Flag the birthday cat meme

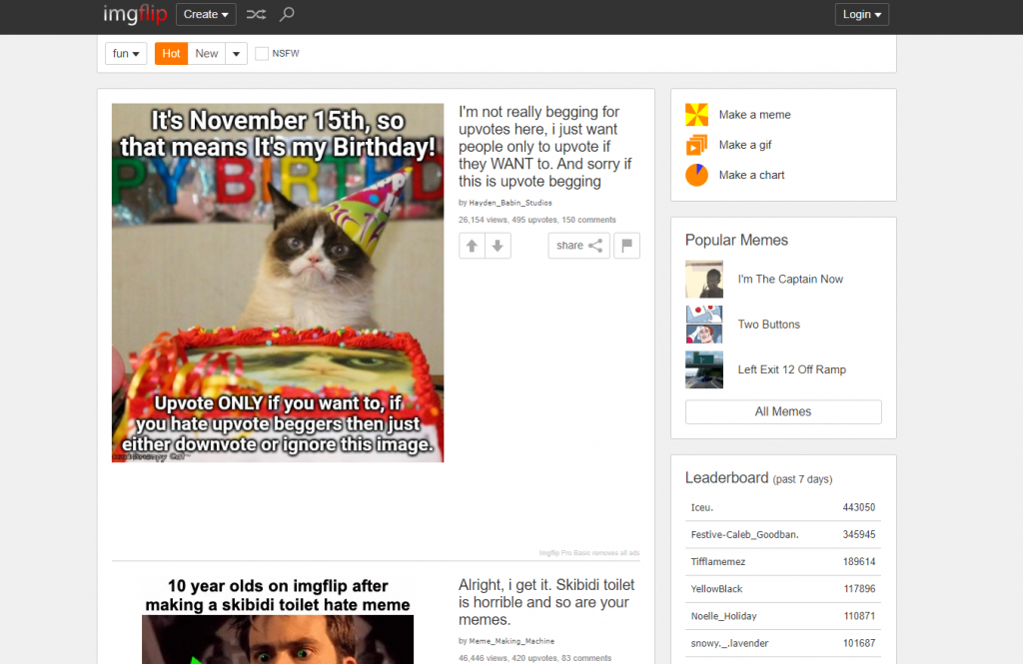627,246
